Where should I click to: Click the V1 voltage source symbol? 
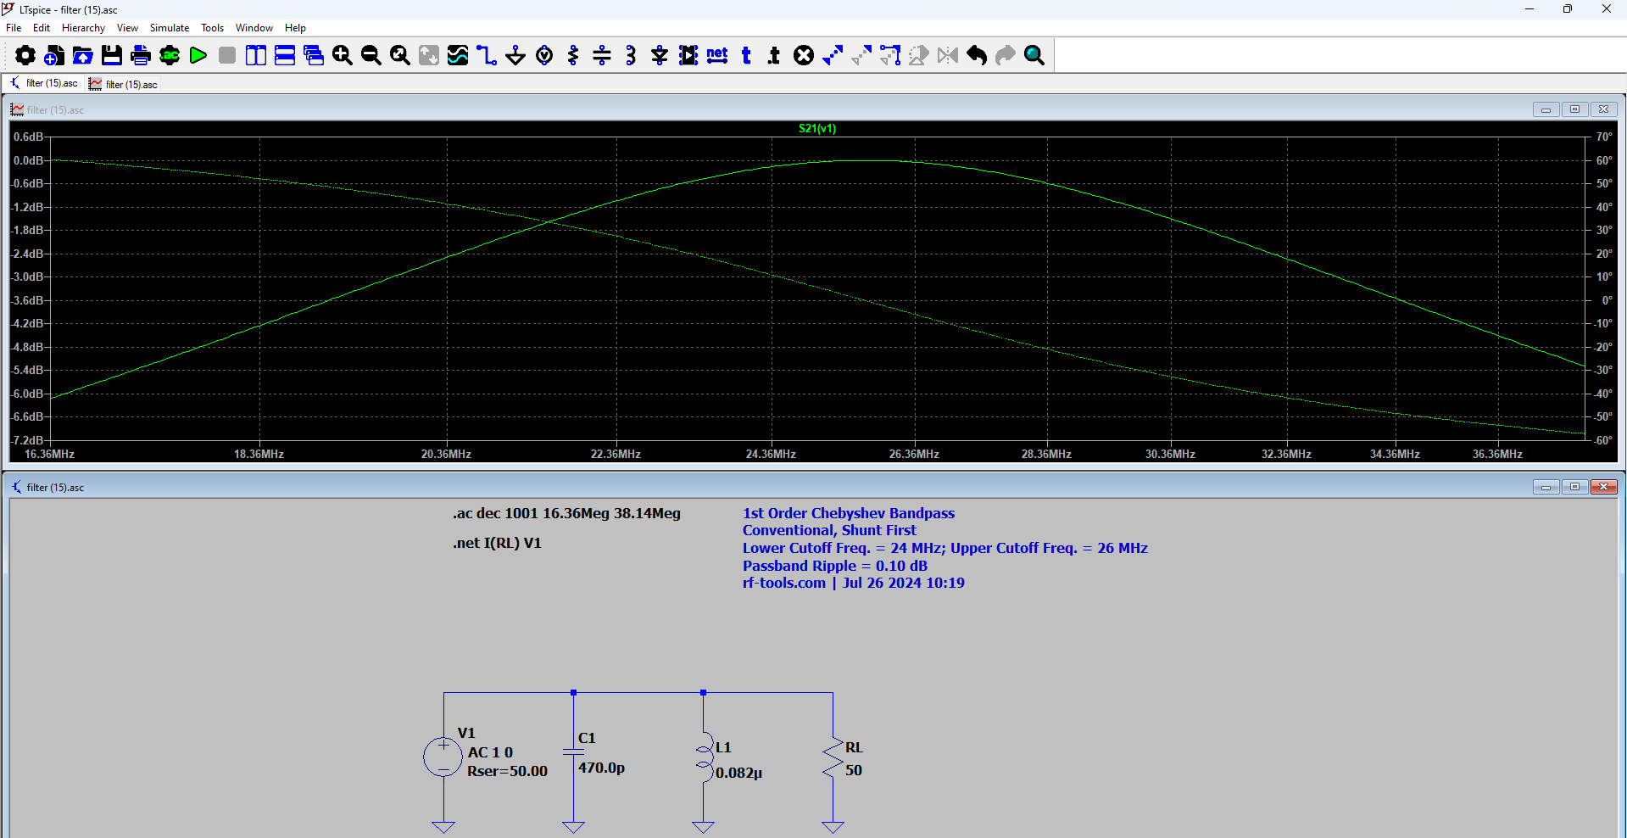(x=443, y=757)
